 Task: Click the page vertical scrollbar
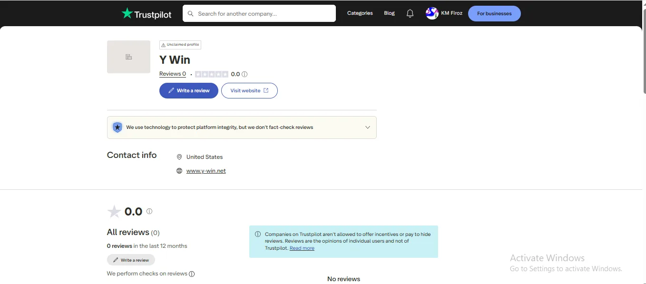tap(644, 50)
